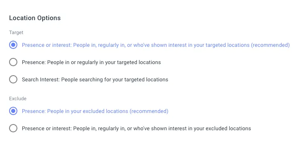Select the Target 'Presence or interest' radio circle

(13, 45)
